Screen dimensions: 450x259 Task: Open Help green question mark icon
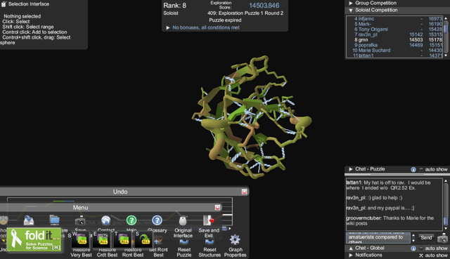pos(131,220)
